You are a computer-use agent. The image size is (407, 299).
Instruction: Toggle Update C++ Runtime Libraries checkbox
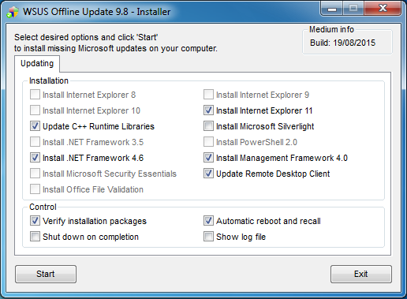35,126
